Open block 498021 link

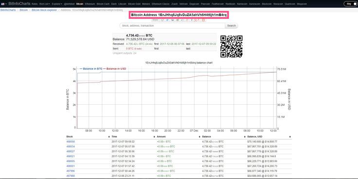point(71,156)
